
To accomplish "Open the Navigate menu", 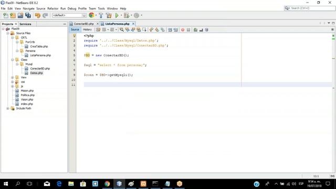I will 28,8.
